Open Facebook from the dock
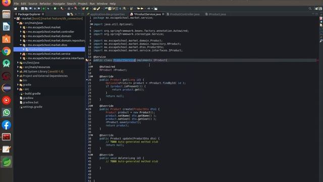This screenshot has width=323, height=182. [7, 125]
